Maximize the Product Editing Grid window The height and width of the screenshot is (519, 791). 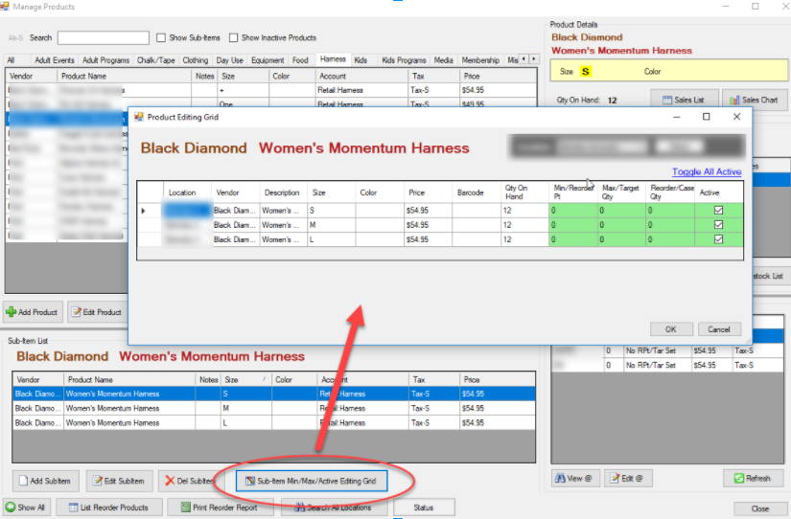[x=707, y=117]
